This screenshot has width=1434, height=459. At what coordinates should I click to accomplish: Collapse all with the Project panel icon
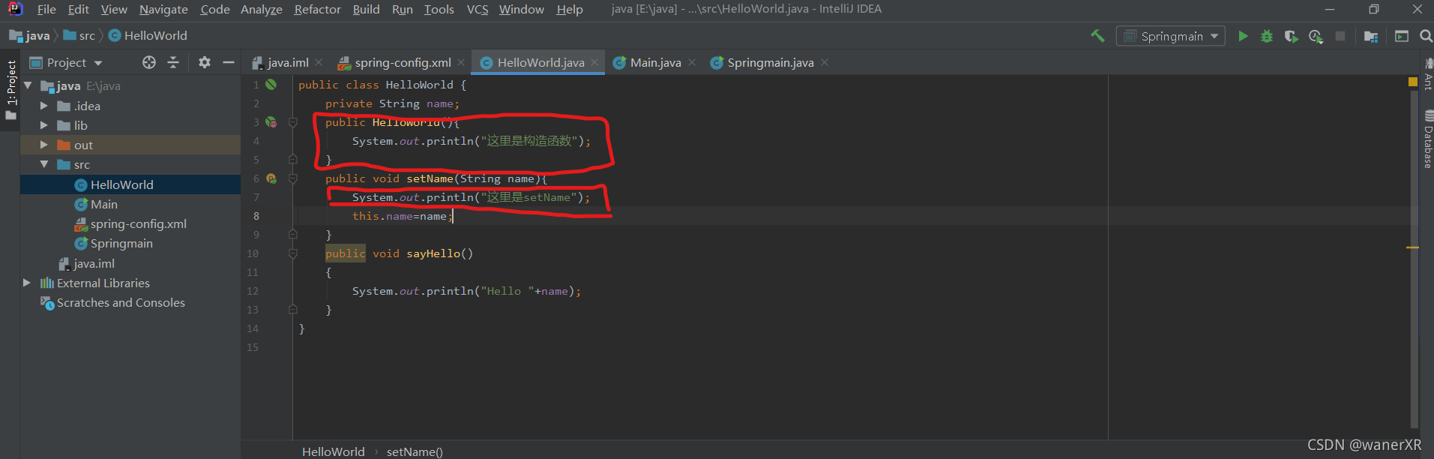pos(173,62)
